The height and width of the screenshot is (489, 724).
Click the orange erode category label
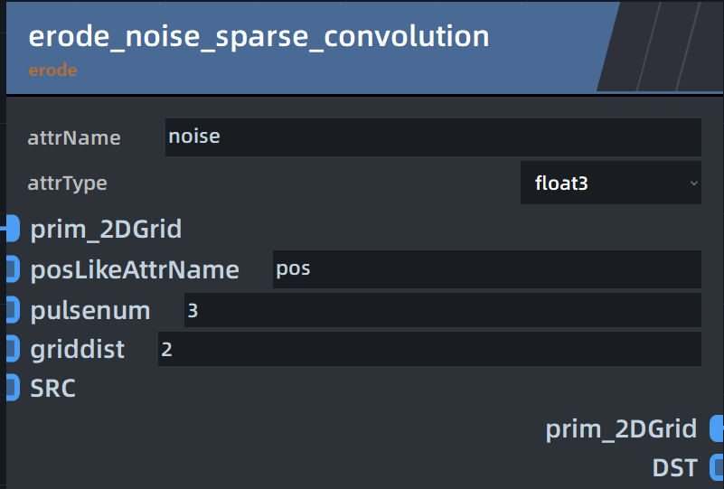52,71
